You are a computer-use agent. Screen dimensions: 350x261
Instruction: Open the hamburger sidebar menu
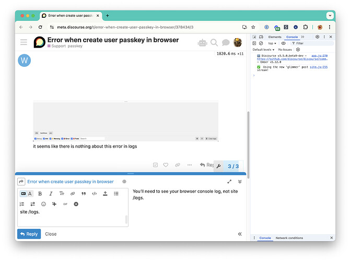pos(24,42)
